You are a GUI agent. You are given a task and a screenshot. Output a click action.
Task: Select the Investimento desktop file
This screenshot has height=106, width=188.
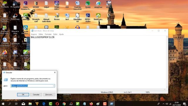coord(15,66)
